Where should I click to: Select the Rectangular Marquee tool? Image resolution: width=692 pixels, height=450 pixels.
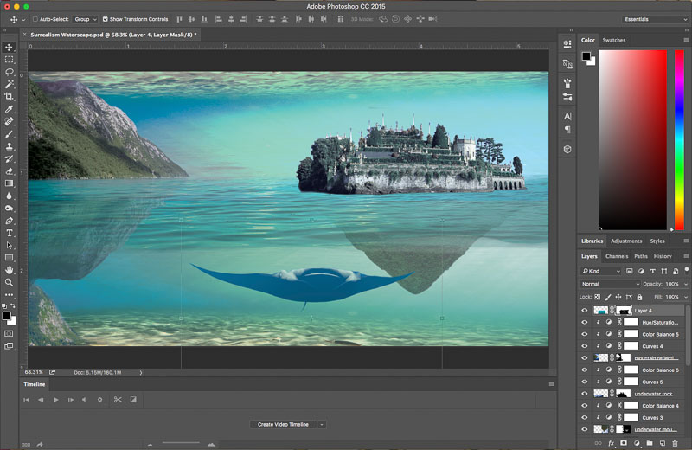click(9, 60)
